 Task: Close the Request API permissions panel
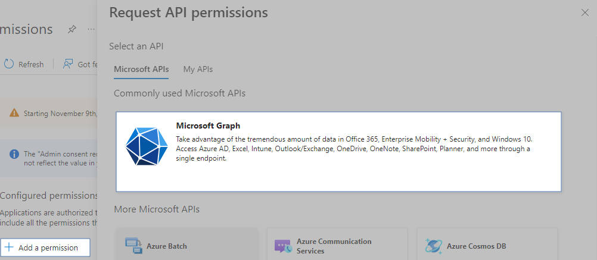[584, 12]
